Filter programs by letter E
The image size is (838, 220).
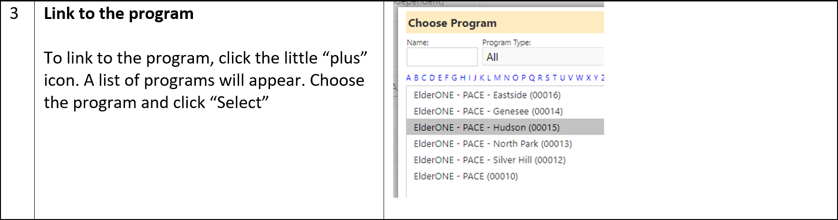[440, 78]
